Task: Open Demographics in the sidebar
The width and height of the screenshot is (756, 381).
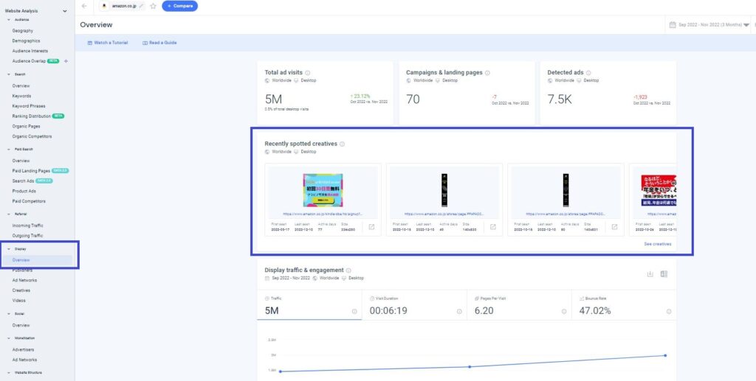Action: coord(26,41)
